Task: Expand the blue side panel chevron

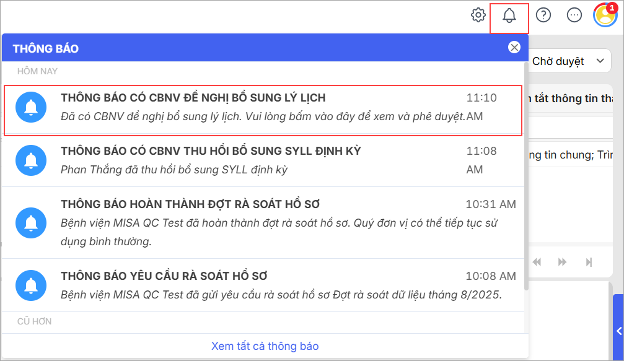Action: 618,331
